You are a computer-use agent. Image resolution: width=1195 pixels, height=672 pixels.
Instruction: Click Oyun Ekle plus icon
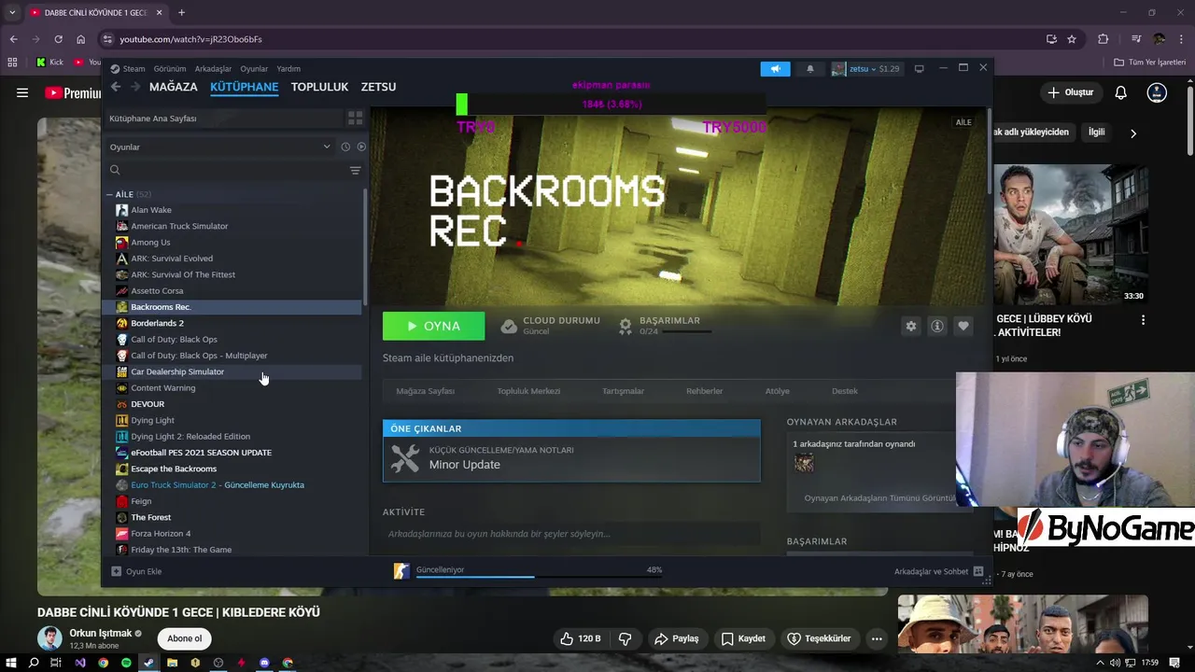pos(116,571)
